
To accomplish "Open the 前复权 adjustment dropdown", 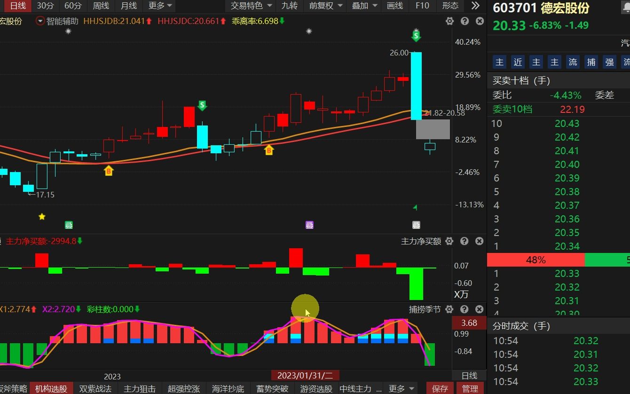I will [324, 6].
